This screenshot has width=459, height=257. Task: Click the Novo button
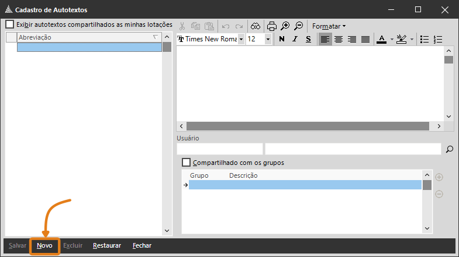[x=44, y=245]
